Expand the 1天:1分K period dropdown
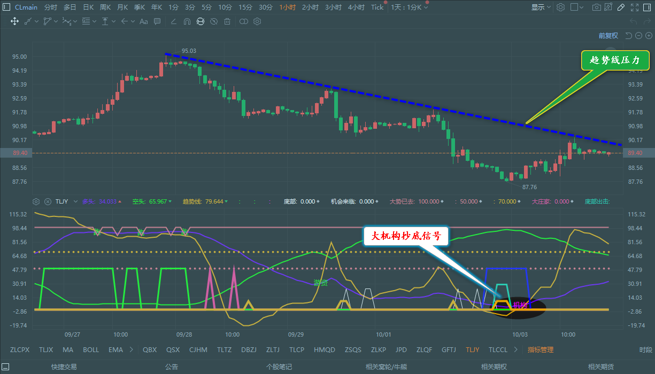655x374 pixels. [x=410, y=7]
